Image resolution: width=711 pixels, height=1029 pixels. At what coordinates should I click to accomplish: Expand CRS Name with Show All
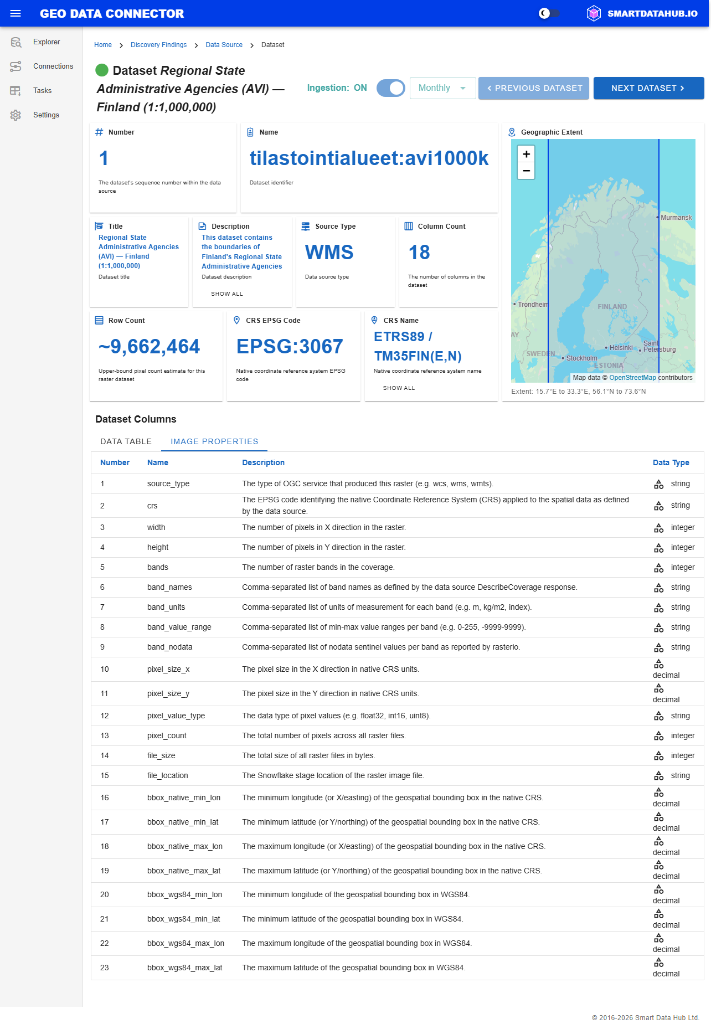click(399, 388)
